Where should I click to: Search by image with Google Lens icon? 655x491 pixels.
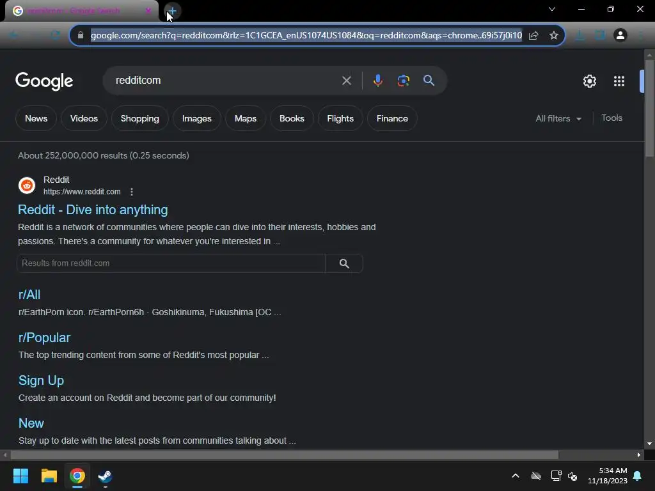pos(403,80)
